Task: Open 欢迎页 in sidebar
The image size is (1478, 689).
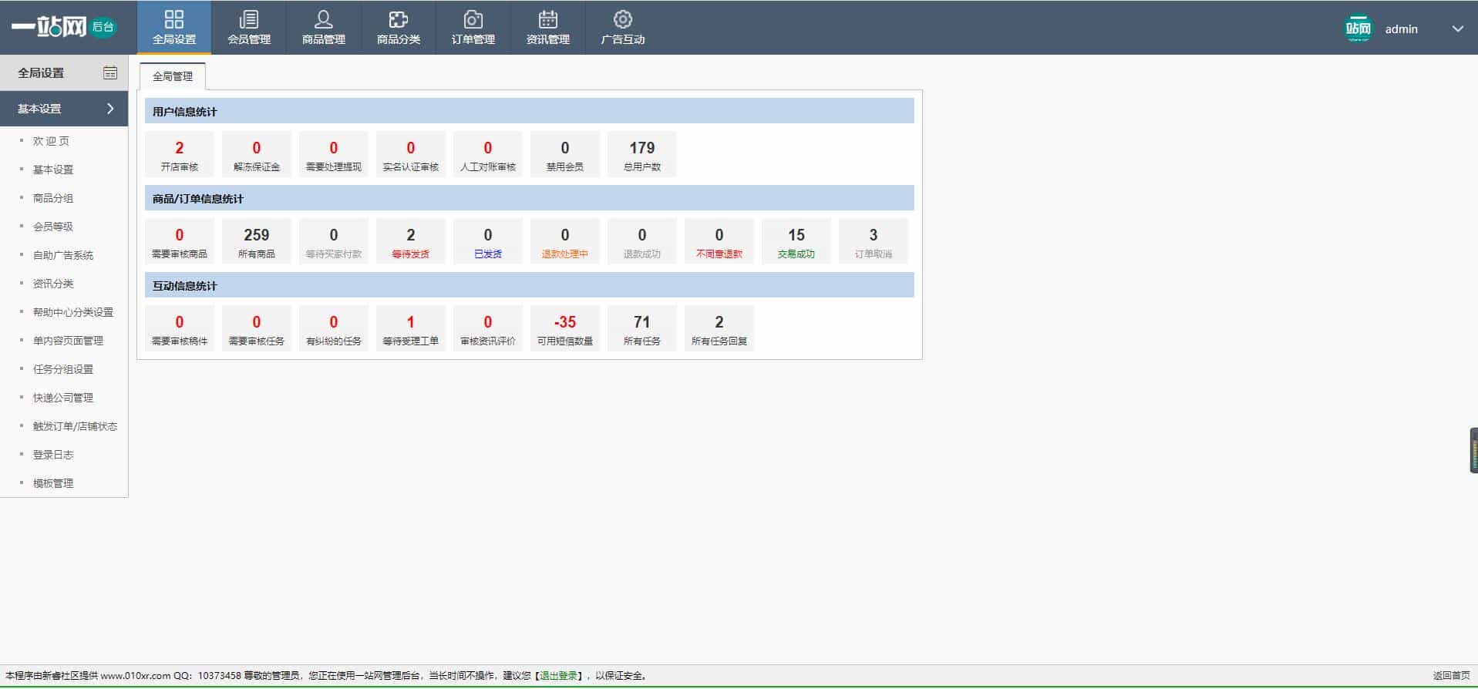Action: [51, 141]
